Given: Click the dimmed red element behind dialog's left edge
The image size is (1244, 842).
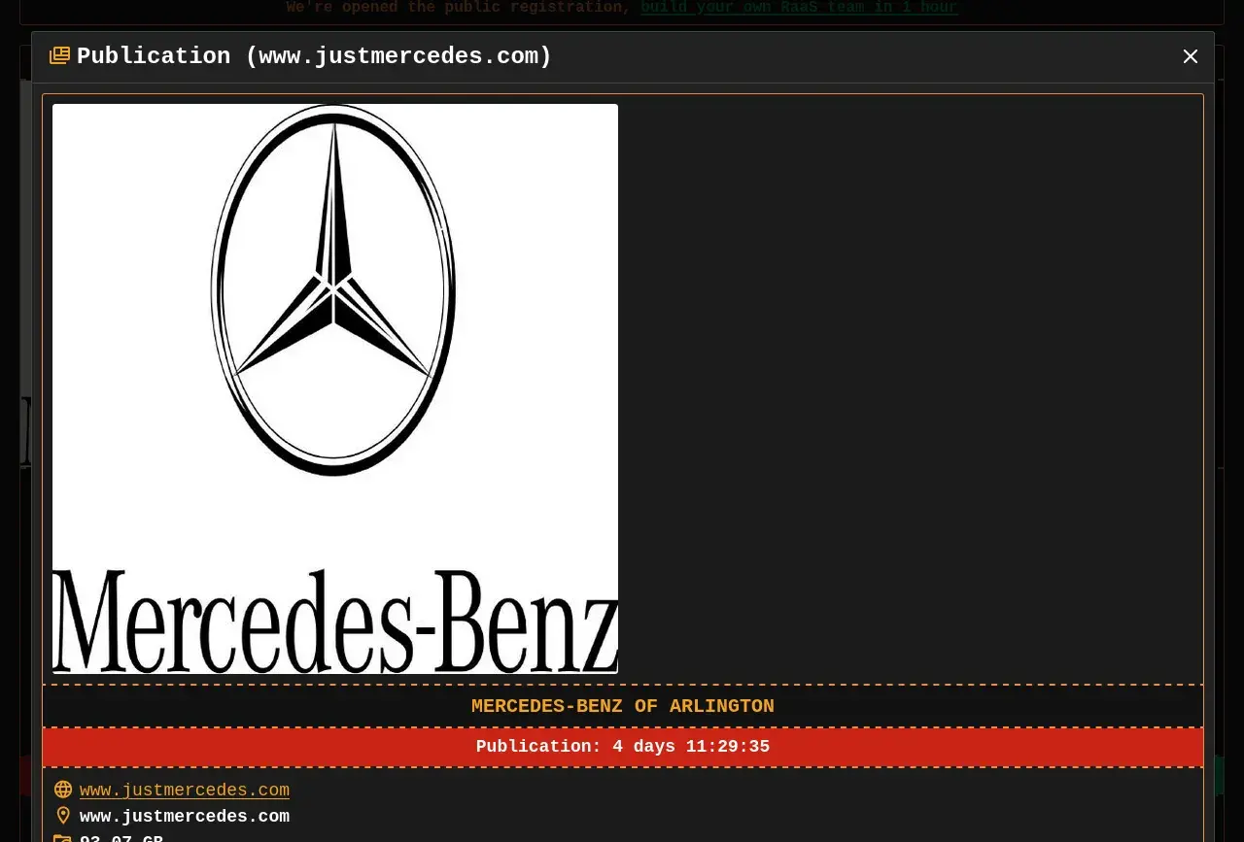Looking at the screenshot, I should 25,776.
